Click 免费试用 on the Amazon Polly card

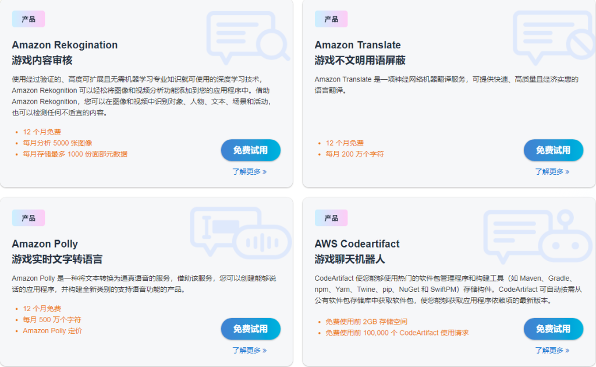(251, 329)
